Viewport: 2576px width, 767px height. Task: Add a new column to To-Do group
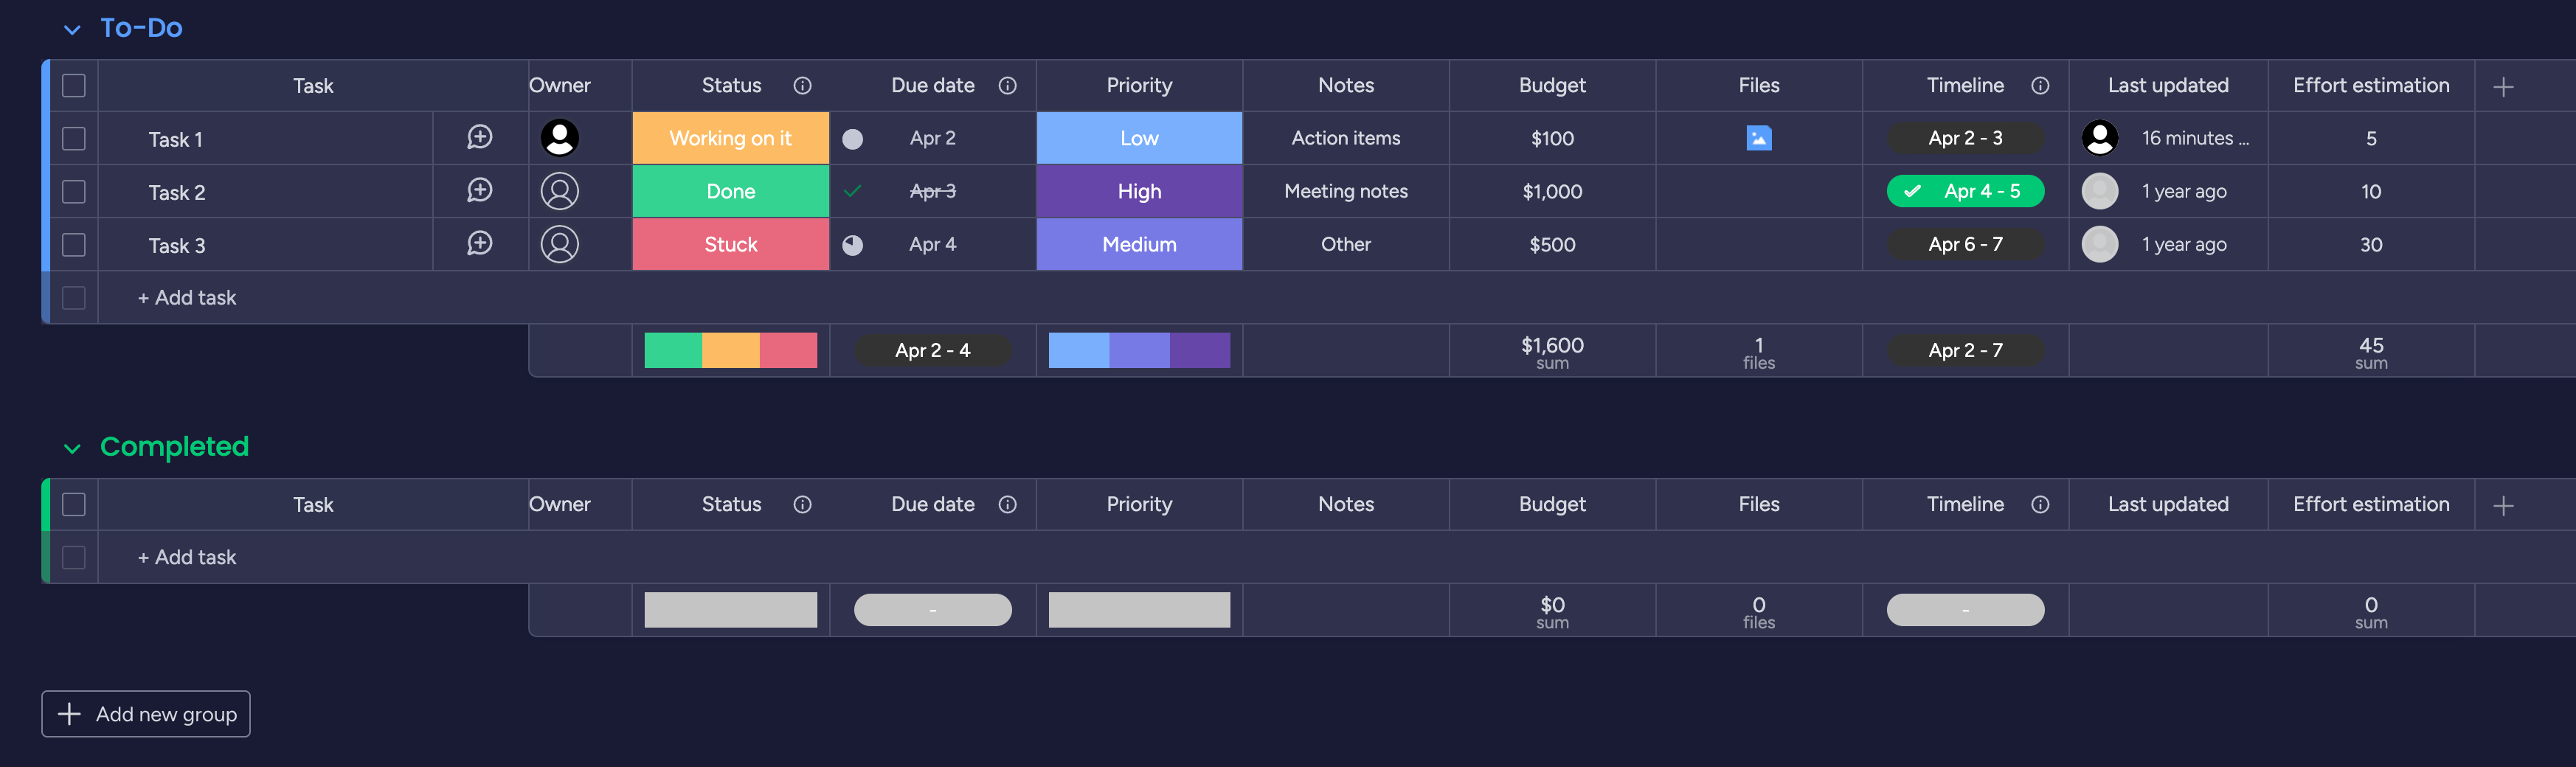tap(2503, 87)
